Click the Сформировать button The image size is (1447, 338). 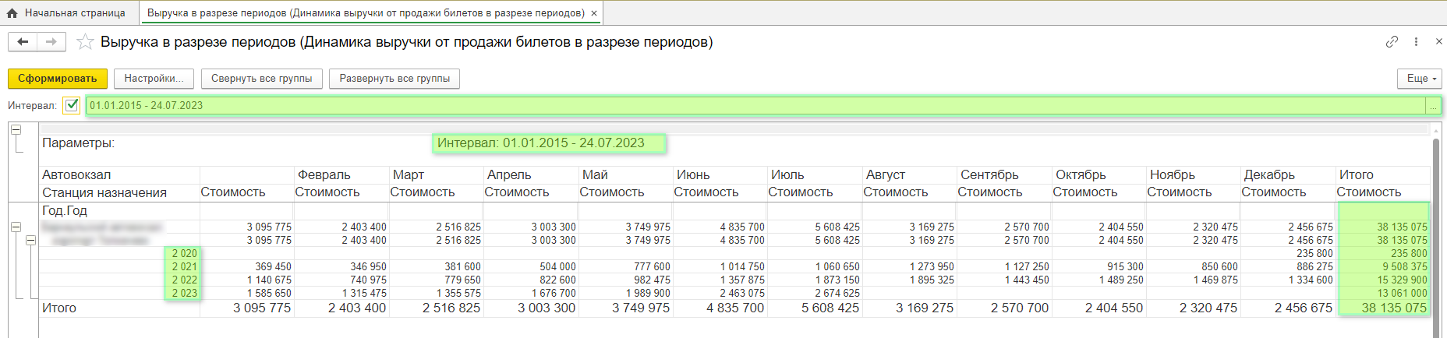point(58,79)
